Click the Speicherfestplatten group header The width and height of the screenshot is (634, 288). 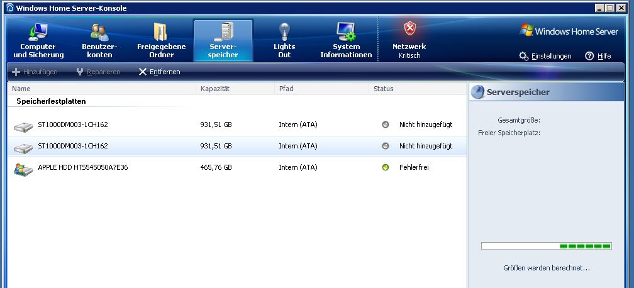coord(51,101)
